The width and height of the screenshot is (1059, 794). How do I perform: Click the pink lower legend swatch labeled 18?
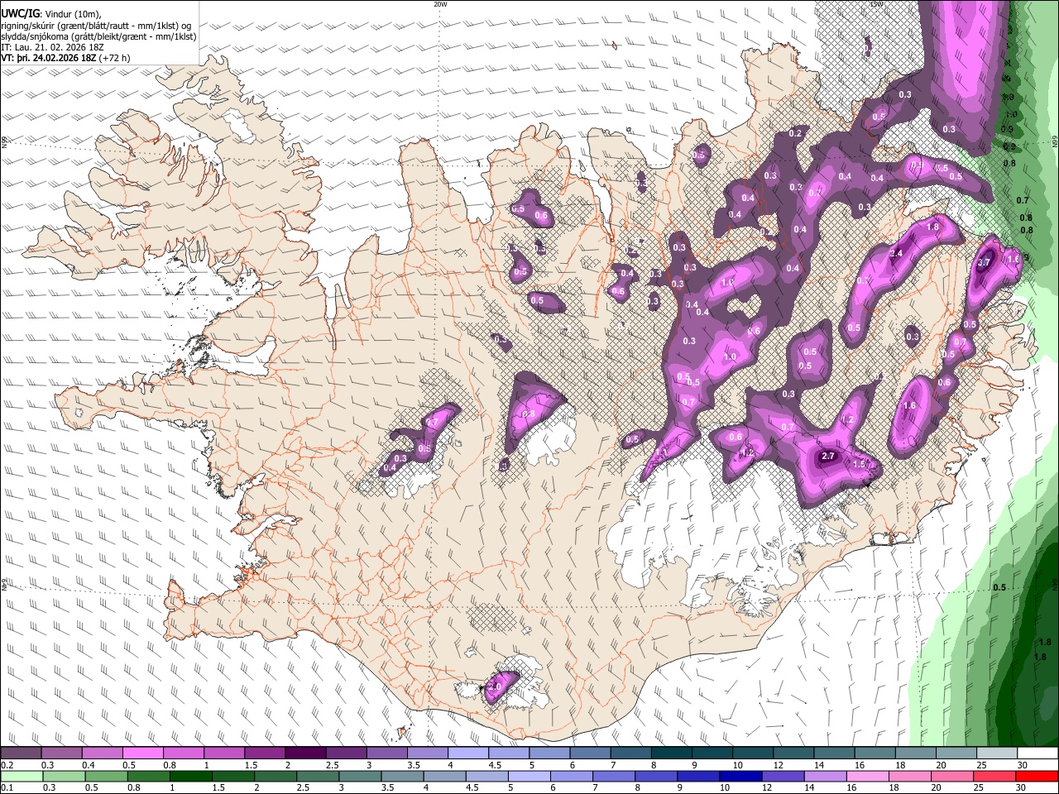(x=910, y=776)
